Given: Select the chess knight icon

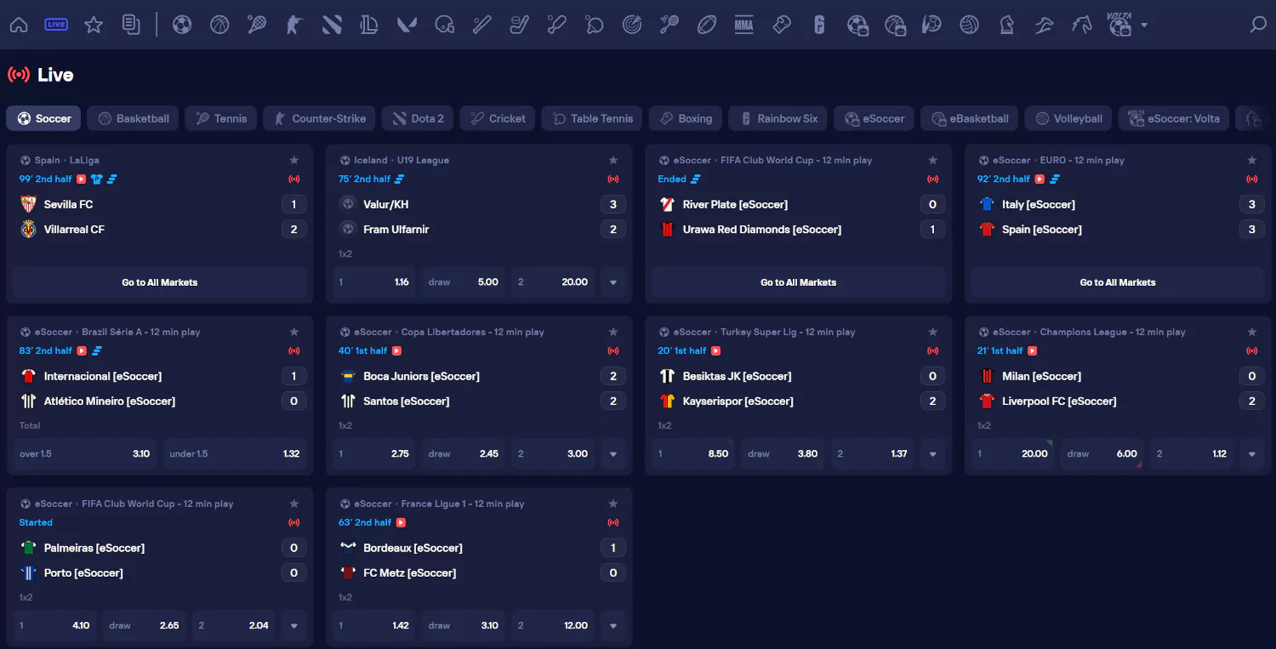Looking at the screenshot, I should pyautogui.click(x=1006, y=25).
